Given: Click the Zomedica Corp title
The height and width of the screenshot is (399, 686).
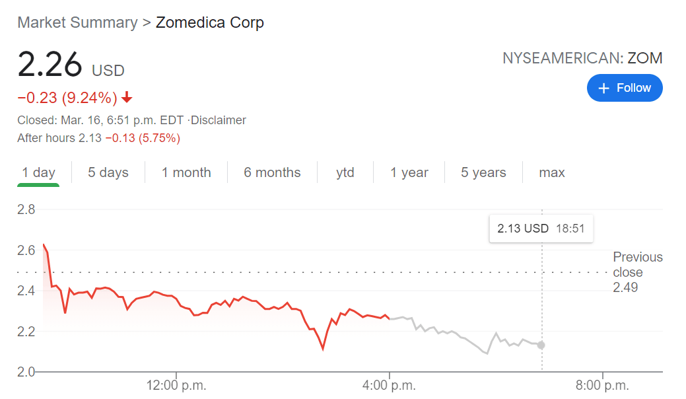Looking at the screenshot, I should [x=210, y=22].
